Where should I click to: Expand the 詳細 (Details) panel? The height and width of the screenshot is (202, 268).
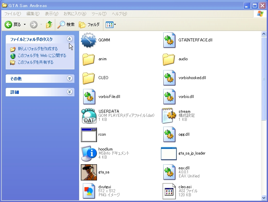(69, 92)
